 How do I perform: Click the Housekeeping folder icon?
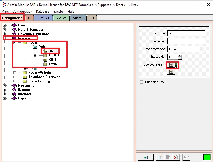coord(25,81)
